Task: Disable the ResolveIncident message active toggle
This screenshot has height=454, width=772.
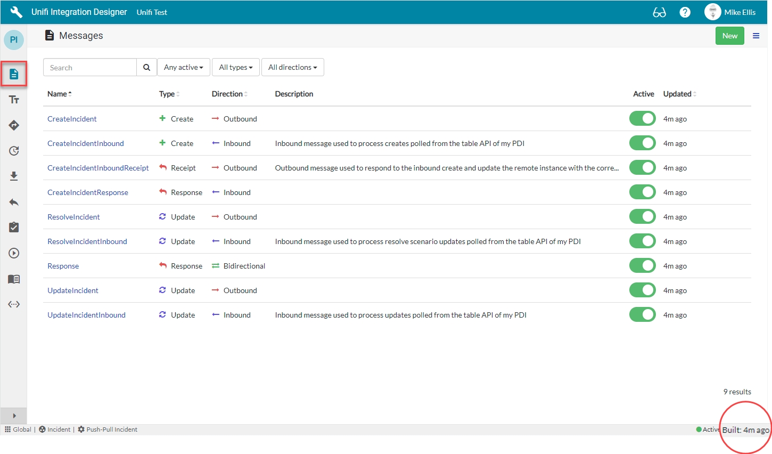Action: click(642, 217)
